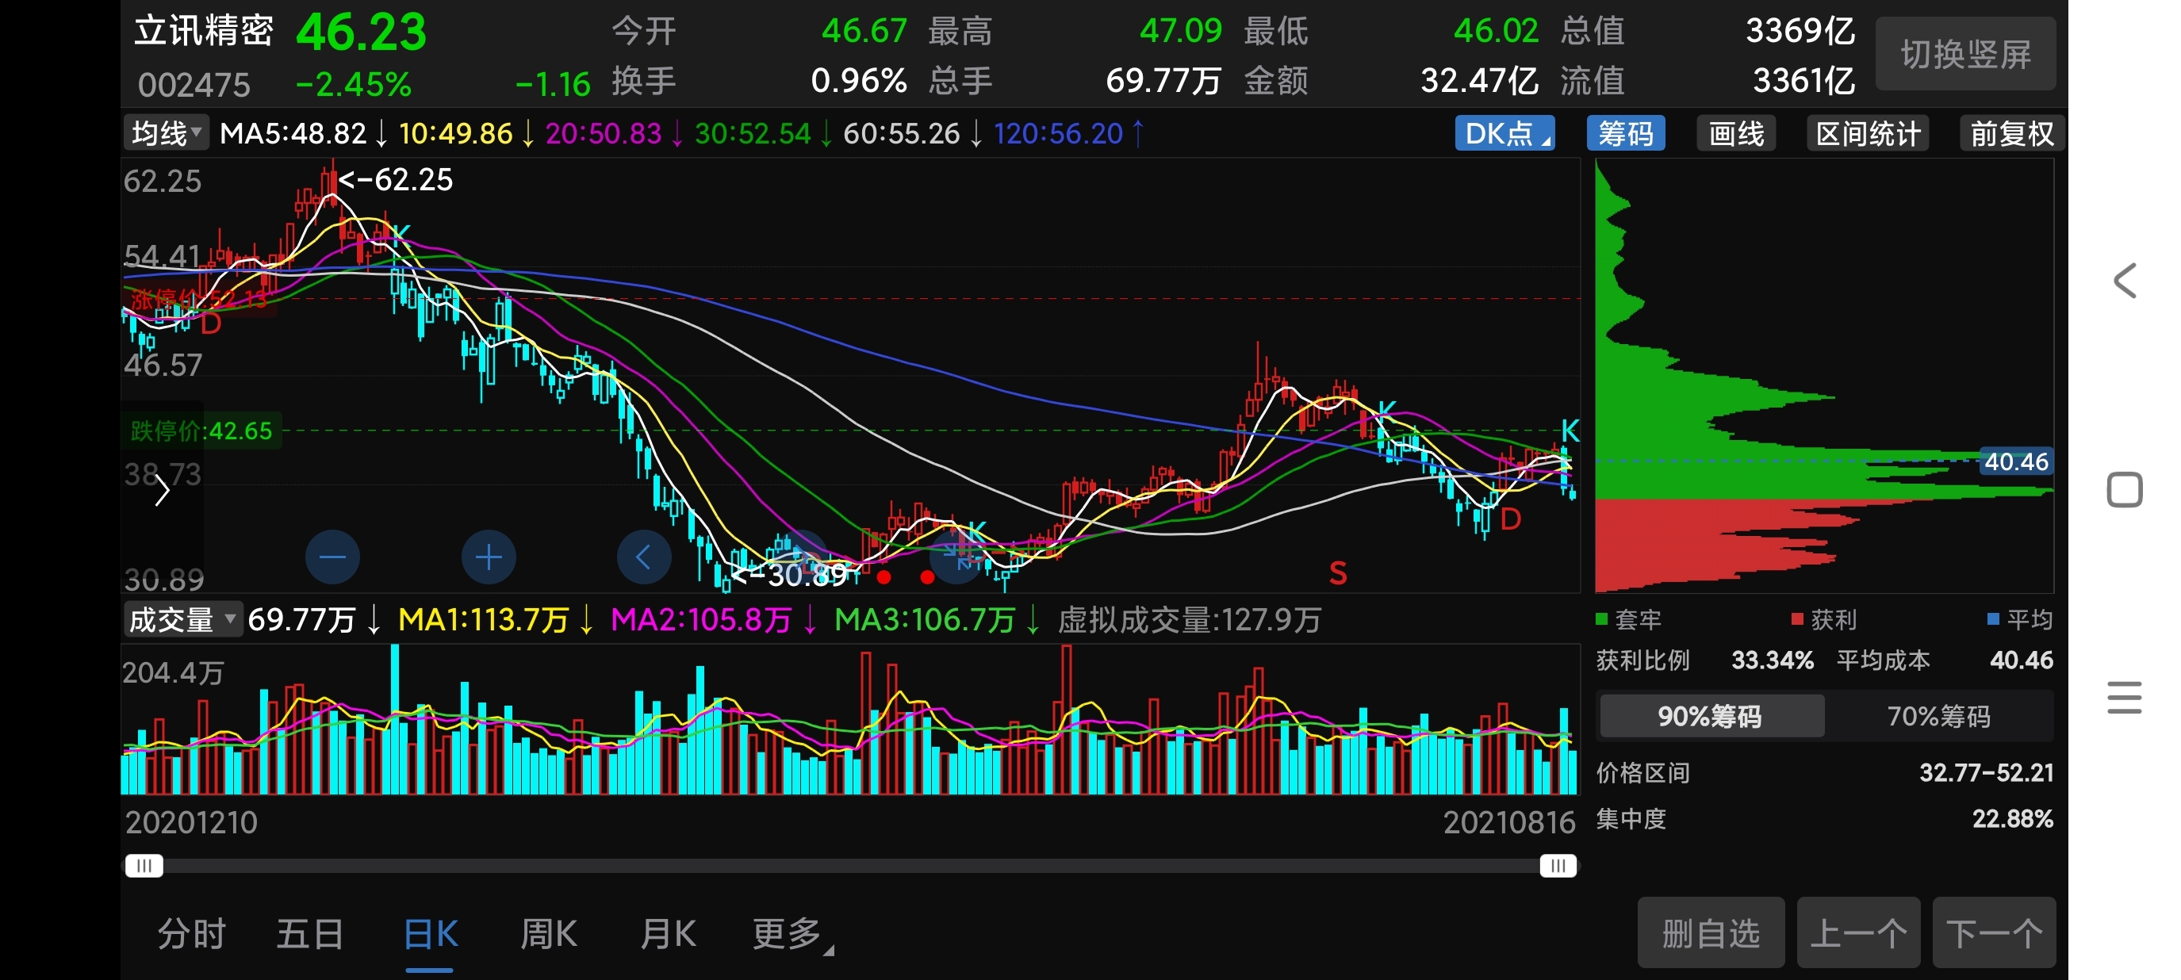
Task: Toggle the 筹码 chip distribution panel
Action: pyautogui.click(x=1625, y=134)
